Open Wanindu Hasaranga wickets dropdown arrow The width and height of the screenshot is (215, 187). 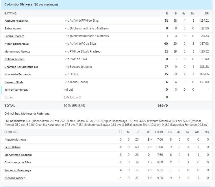pos(151,170)
